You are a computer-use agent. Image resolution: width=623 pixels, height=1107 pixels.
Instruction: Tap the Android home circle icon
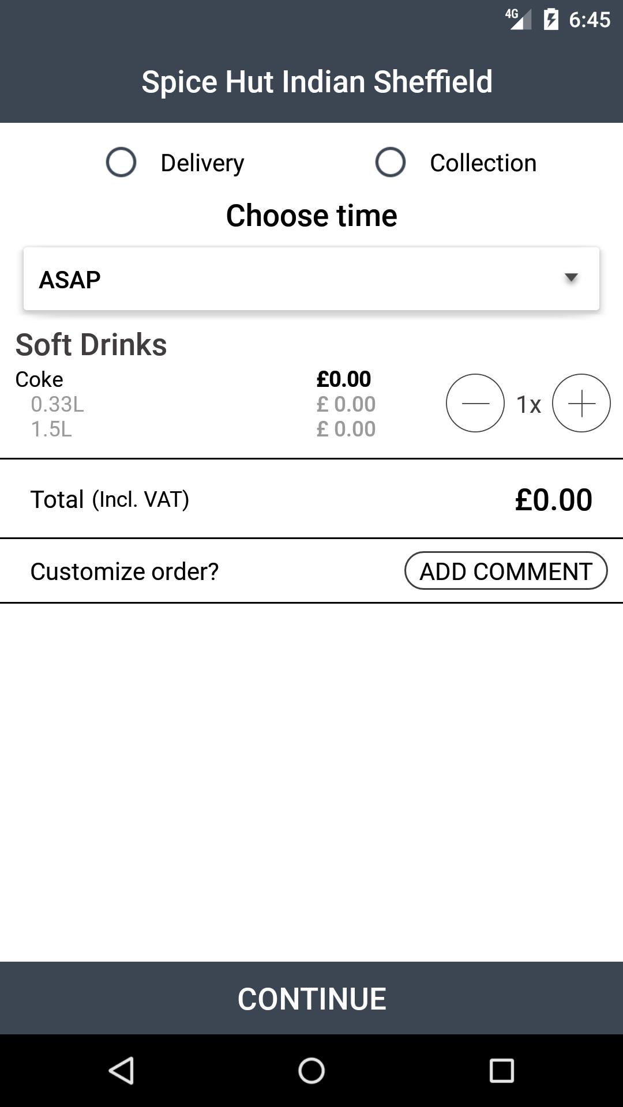pos(311,1071)
